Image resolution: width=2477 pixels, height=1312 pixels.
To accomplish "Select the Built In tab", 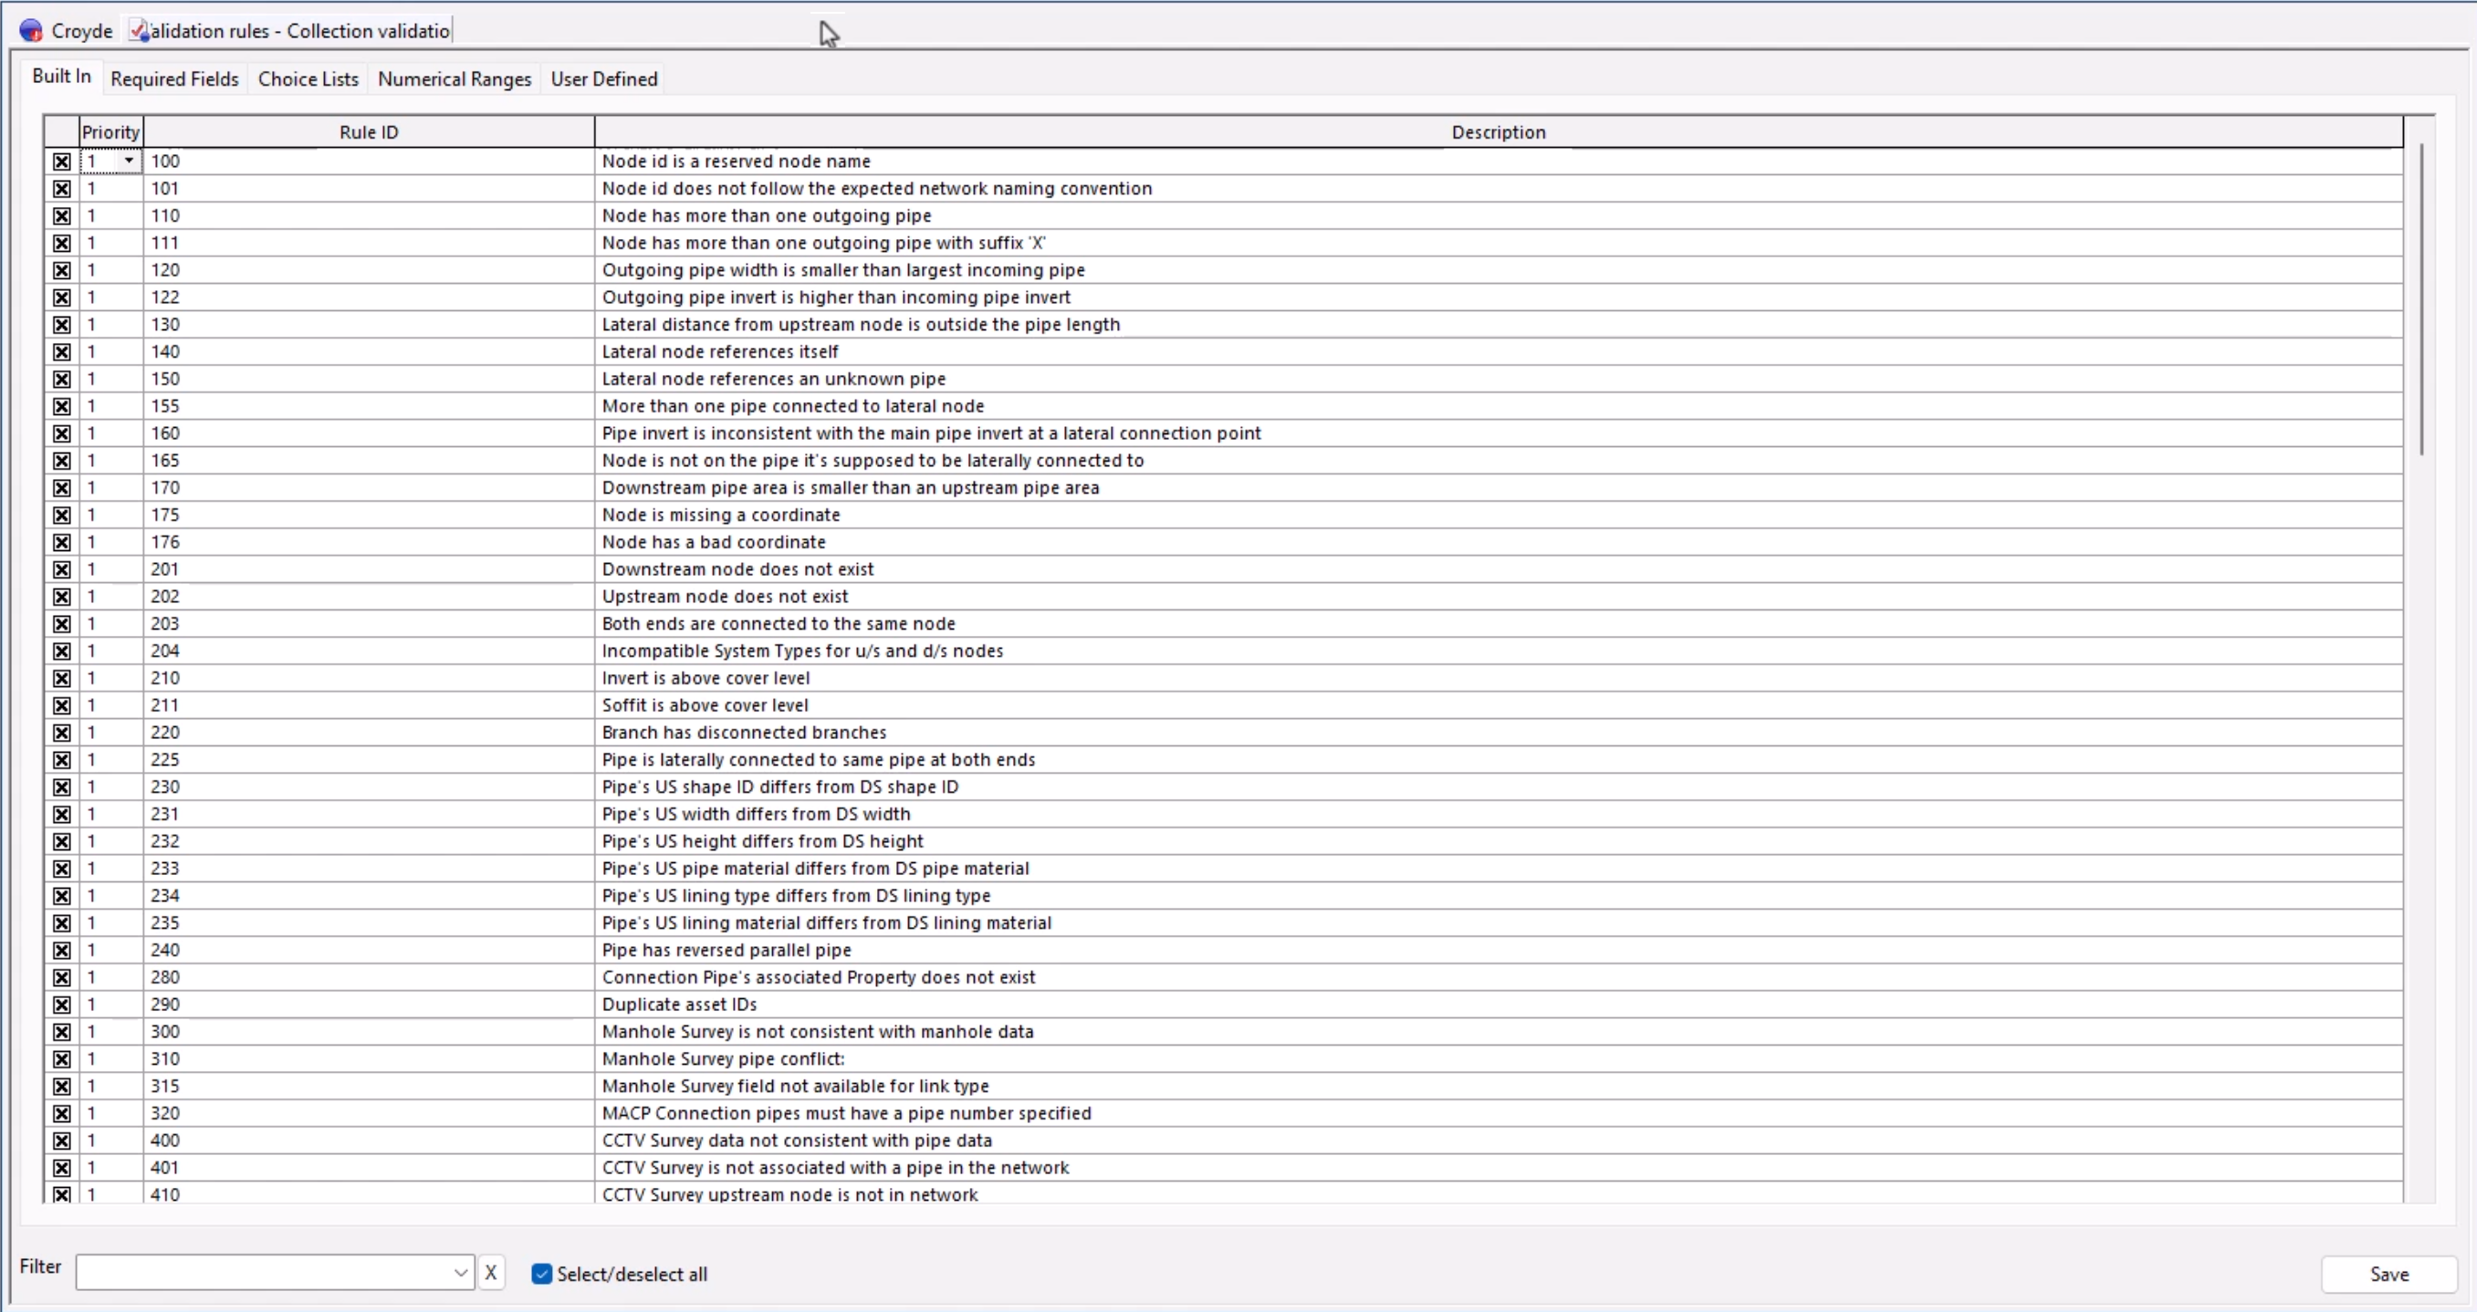I will pyautogui.click(x=61, y=76).
